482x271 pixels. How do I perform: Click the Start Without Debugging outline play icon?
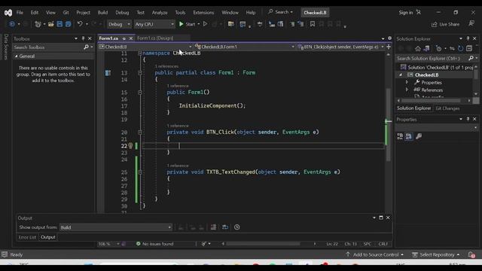pos(206,24)
